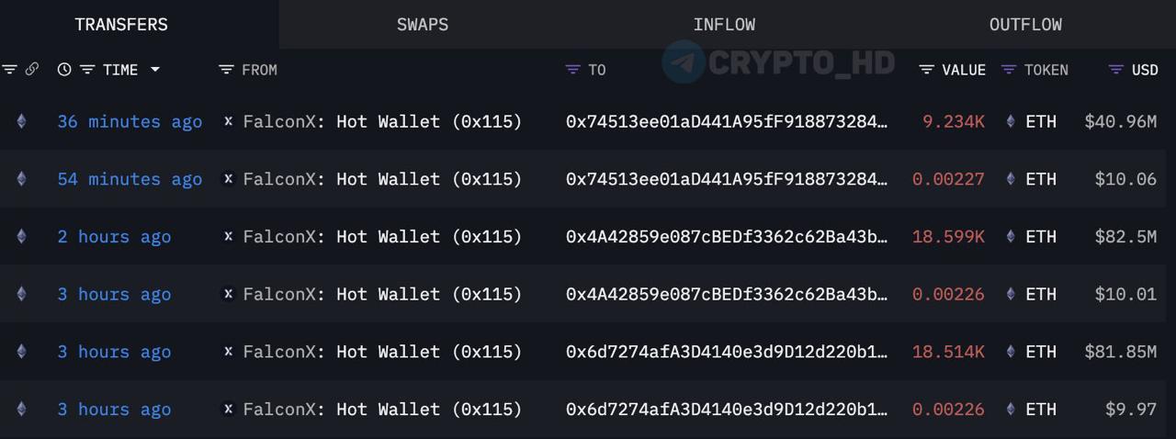Open the 36 minutes ago transaction link

130,121
